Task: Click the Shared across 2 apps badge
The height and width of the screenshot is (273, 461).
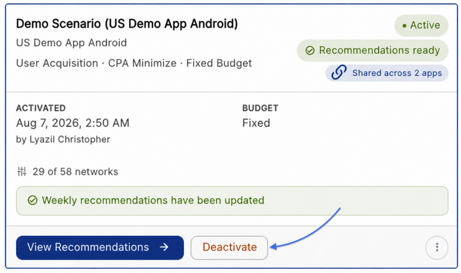Action: click(387, 73)
